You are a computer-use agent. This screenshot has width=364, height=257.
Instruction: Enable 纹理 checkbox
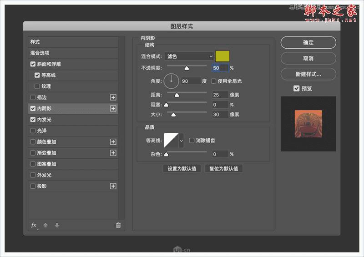click(37, 86)
